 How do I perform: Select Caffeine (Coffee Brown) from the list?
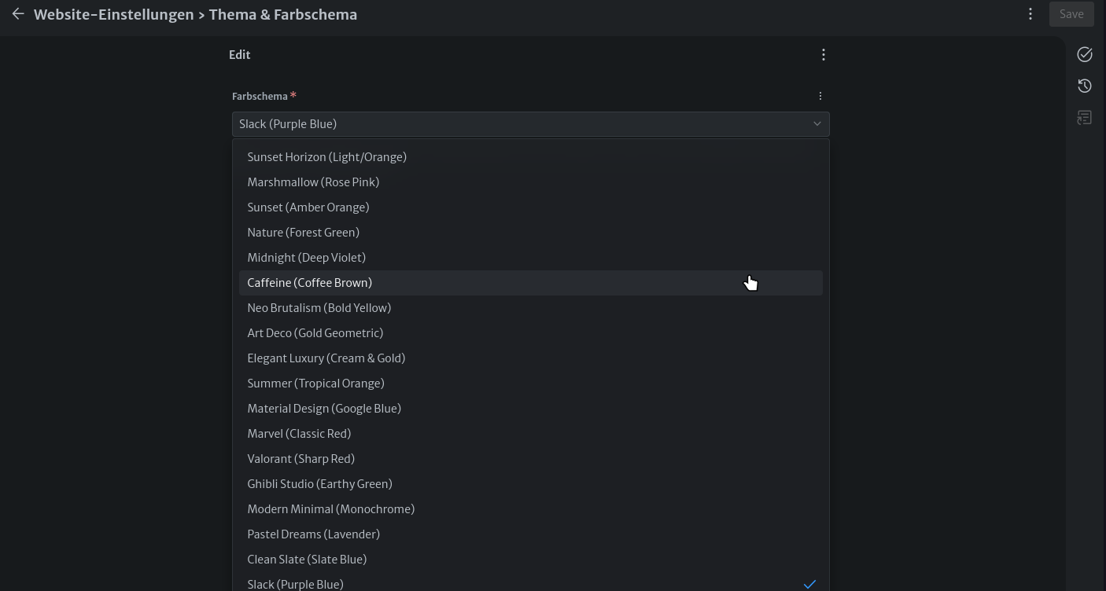309,282
